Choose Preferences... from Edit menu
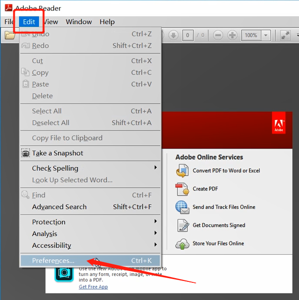The width and height of the screenshot is (299, 300). (x=90, y=260)
